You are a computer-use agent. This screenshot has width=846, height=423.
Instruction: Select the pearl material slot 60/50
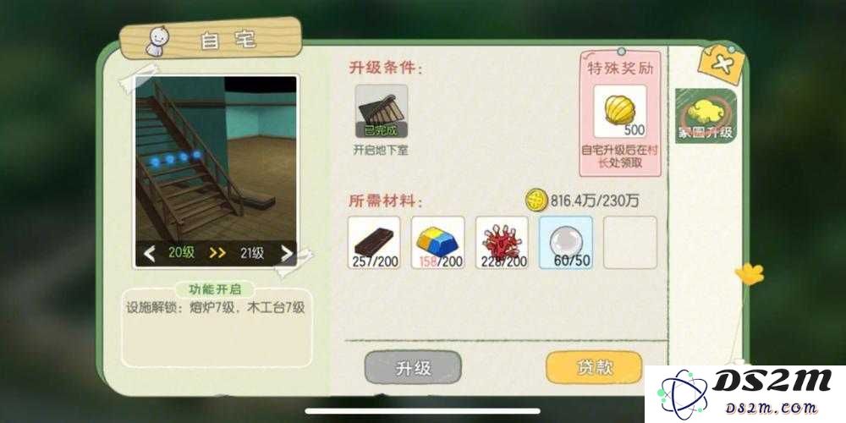566,242
